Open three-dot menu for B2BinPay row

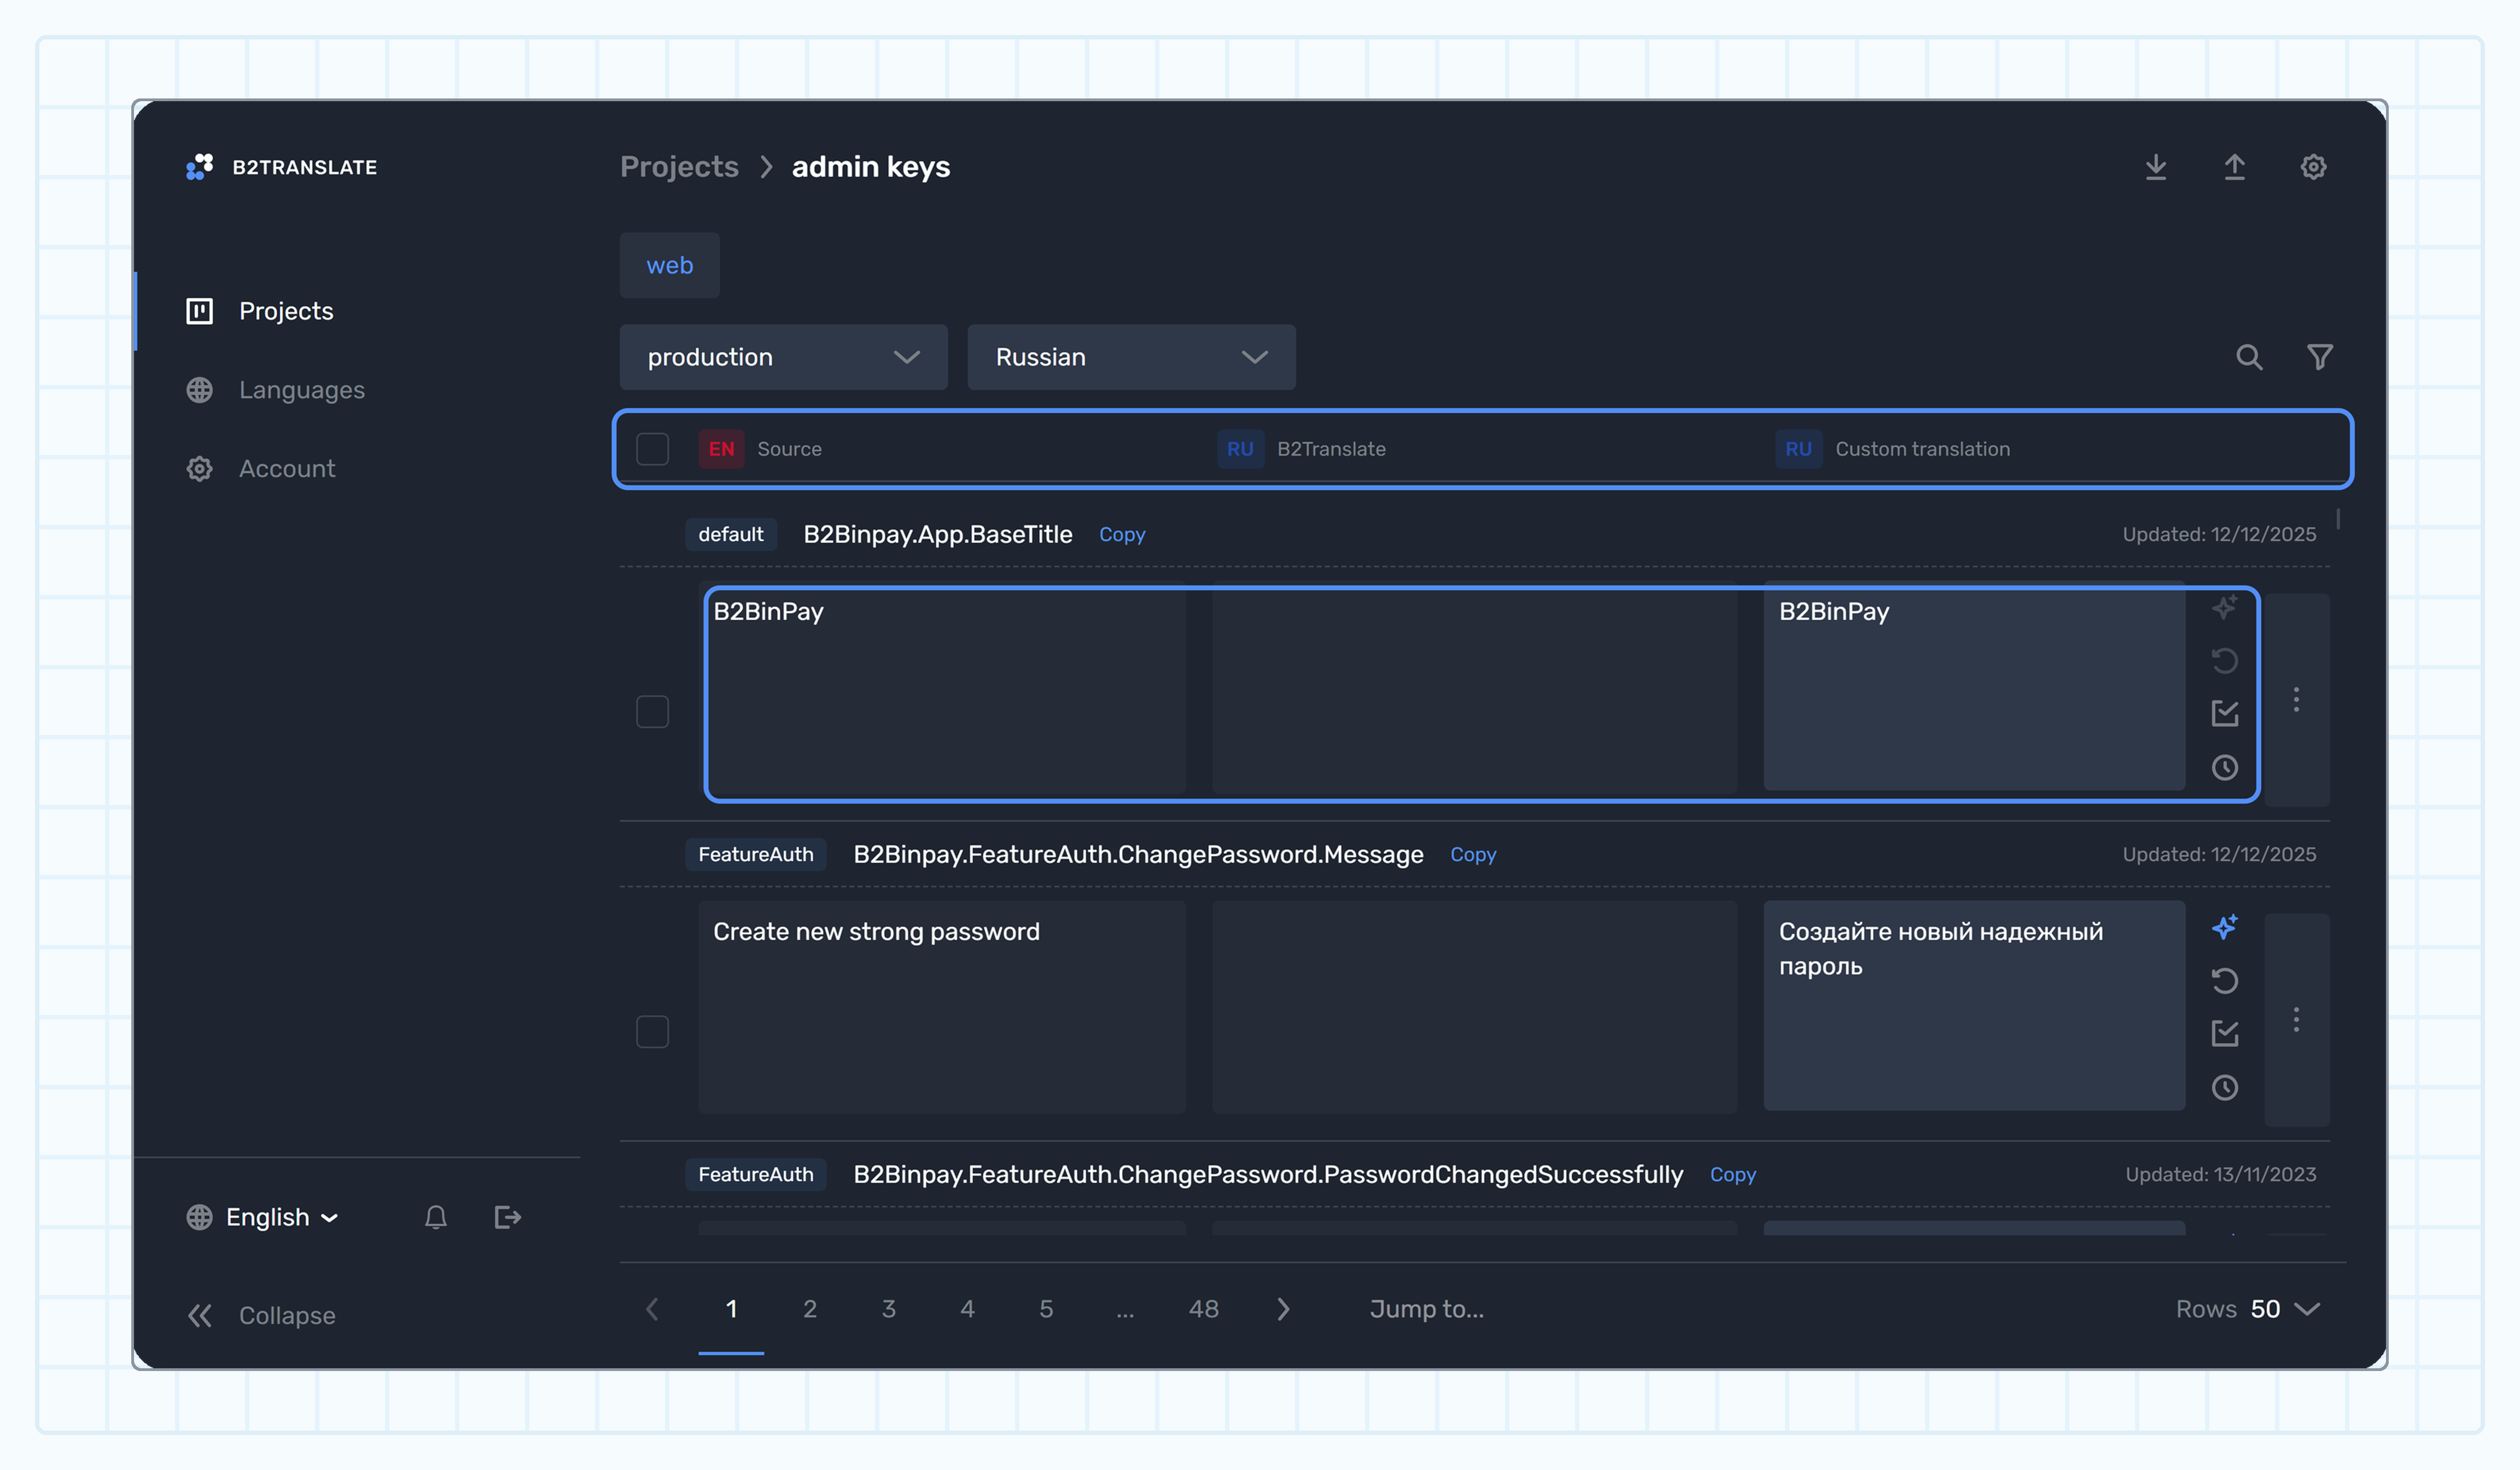(2296, 699)
